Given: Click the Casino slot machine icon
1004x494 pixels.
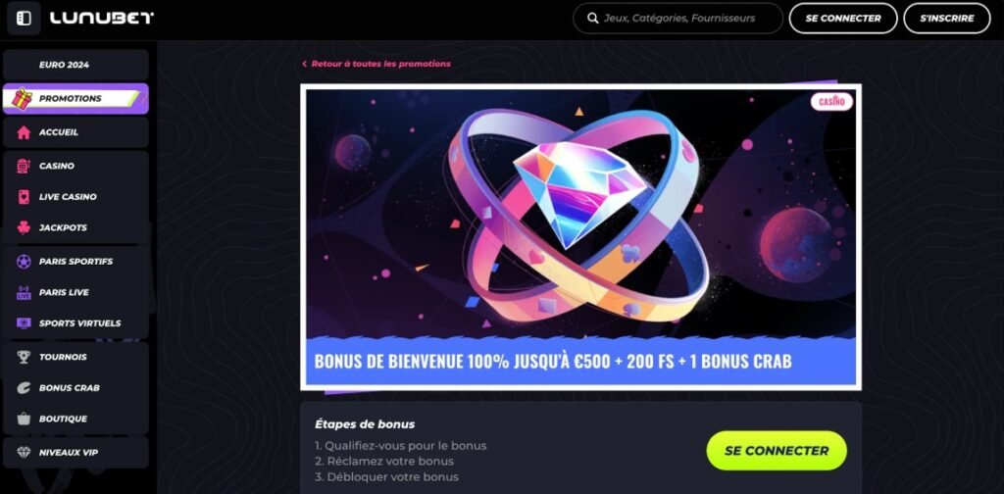Looking at the screenshot, I should [x=24, y=166].
